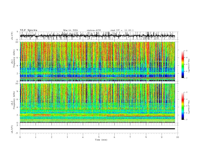Click the "-3" tick on ch.2 colorbar

[x=186, y=92]
